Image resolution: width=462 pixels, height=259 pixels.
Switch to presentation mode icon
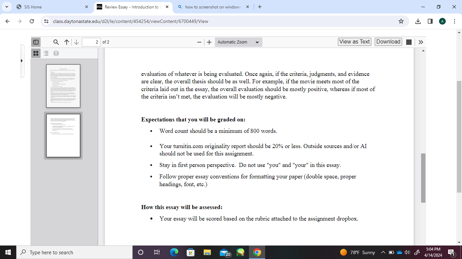point(409,42)
